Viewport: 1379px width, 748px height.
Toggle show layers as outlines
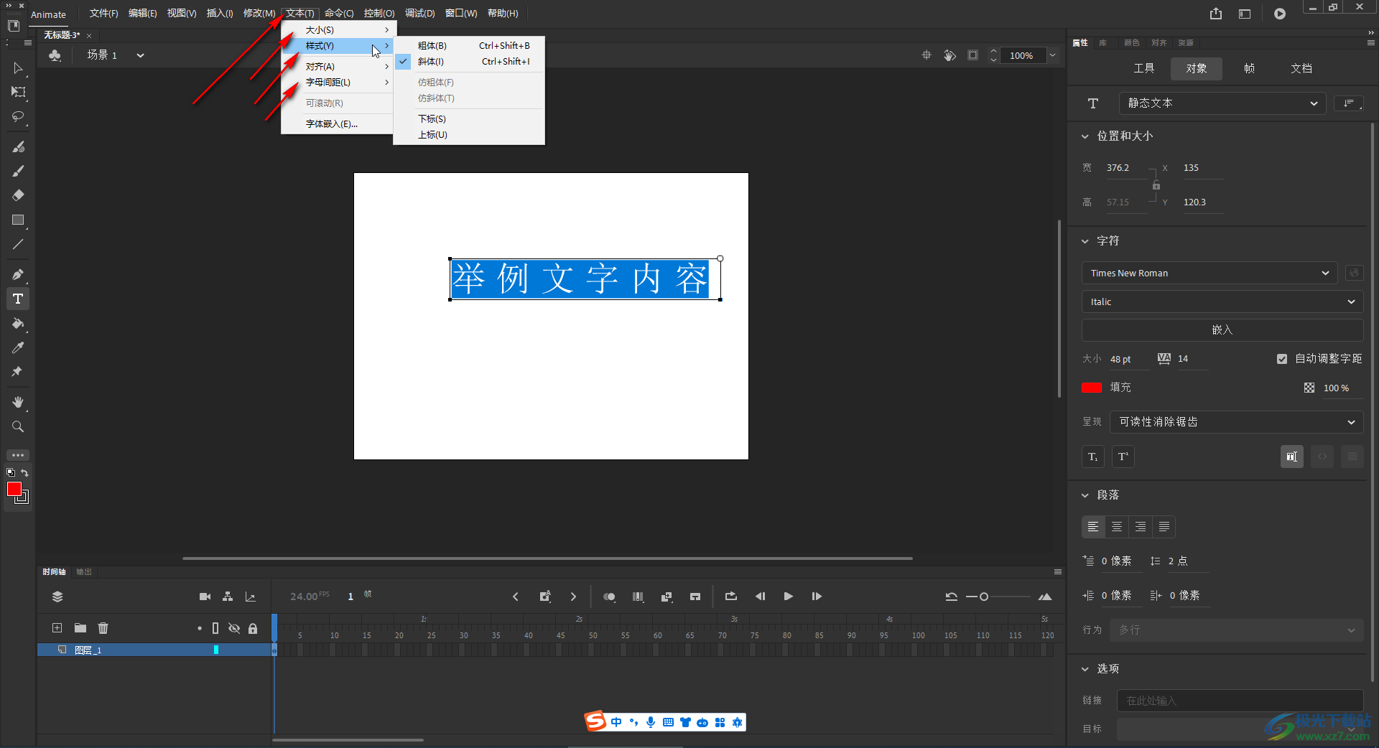pyautogui.click(x=215, y=628)
